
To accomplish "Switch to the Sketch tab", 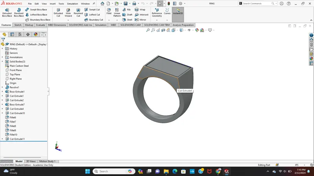I will pos(18,25).
